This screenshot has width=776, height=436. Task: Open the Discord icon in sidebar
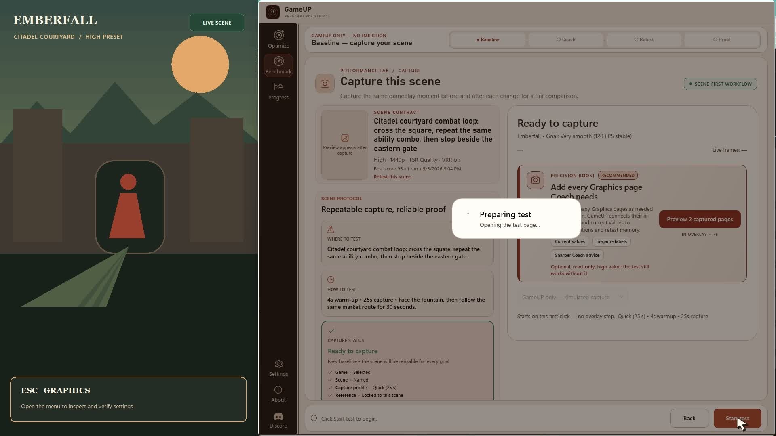[x=278, y=416]
